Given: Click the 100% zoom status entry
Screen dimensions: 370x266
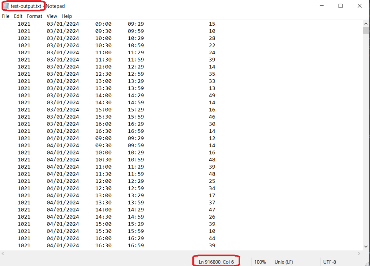Looking at the screenshot, I should [x=260, y=262].
